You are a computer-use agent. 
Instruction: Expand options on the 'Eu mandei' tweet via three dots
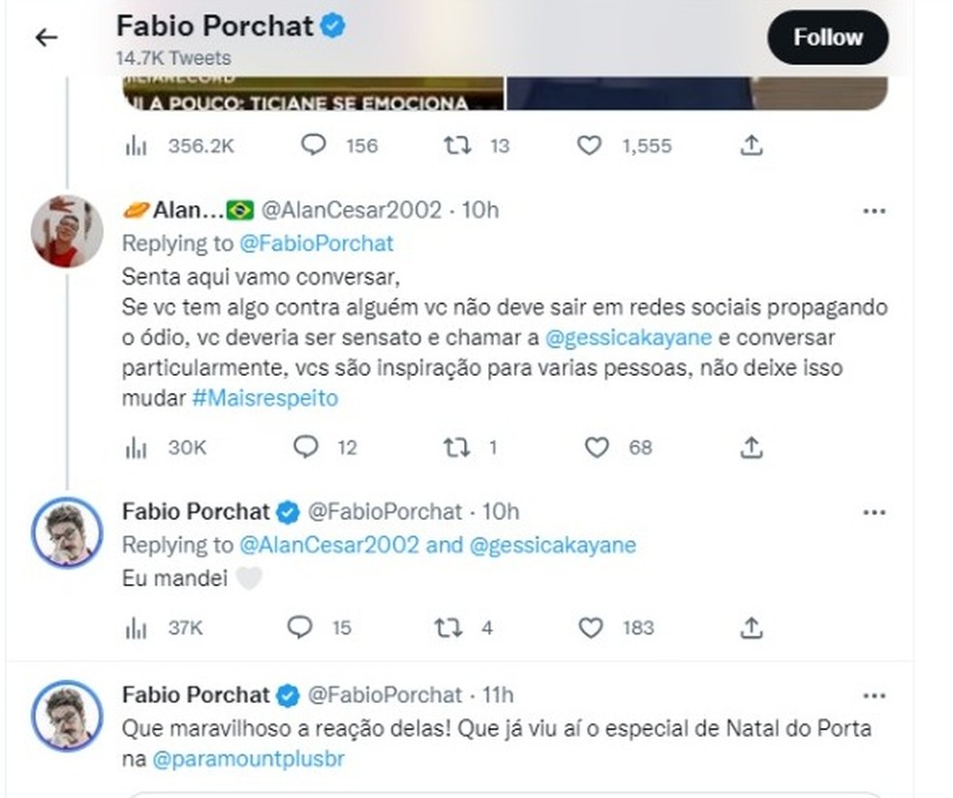click(876, 510)
